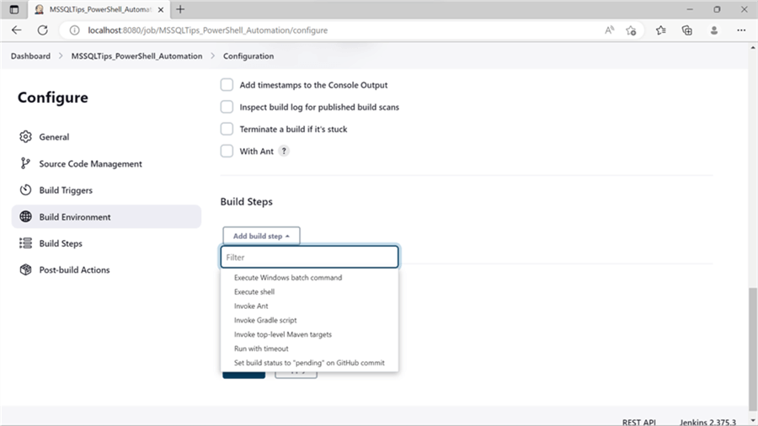Image resolution: width=758 pixels, height=426 pixels.
Task: Click the Build Triggers clock icon
Action: coord(25,189)
